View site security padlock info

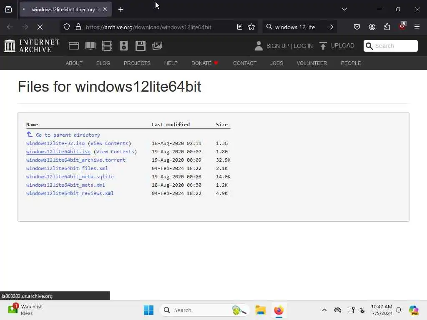[x=78, y=27]
